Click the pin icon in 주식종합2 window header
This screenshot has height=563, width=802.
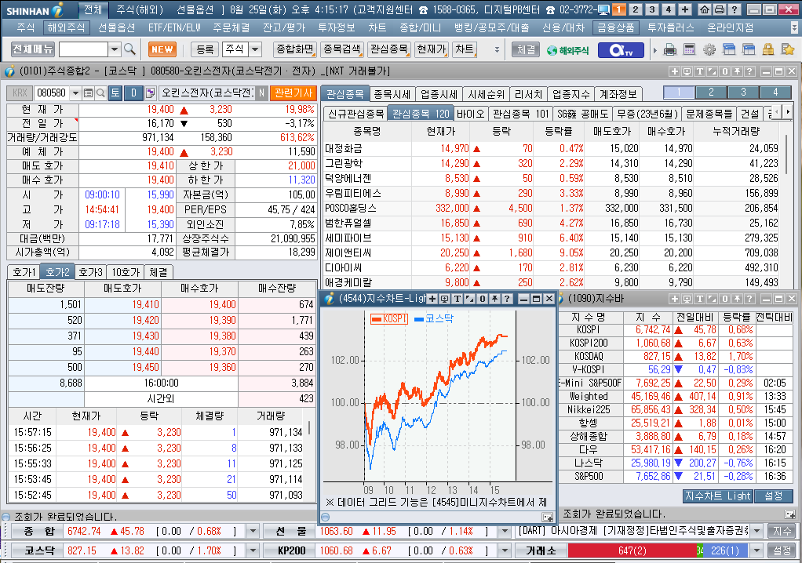tap(737, 71)
